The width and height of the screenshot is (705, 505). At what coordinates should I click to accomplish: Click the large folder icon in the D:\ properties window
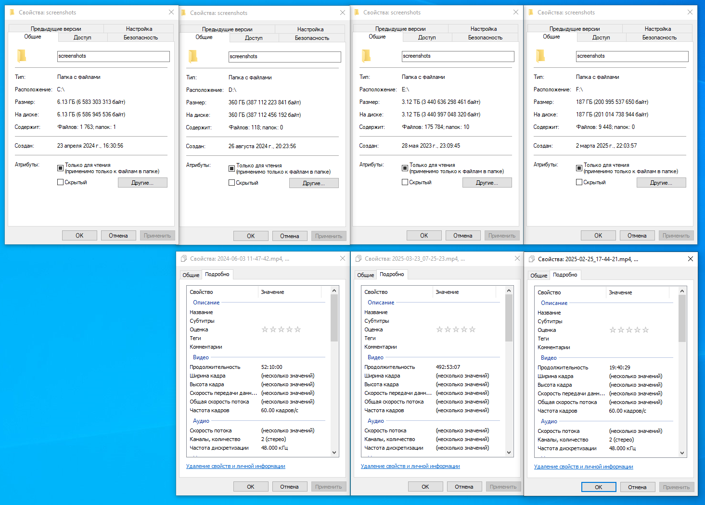tap(193, 57)
